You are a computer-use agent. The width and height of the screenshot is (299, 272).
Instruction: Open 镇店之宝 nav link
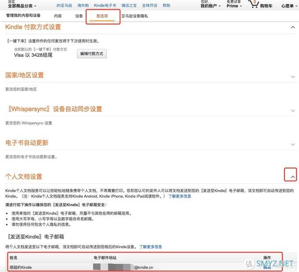(129, 6)
